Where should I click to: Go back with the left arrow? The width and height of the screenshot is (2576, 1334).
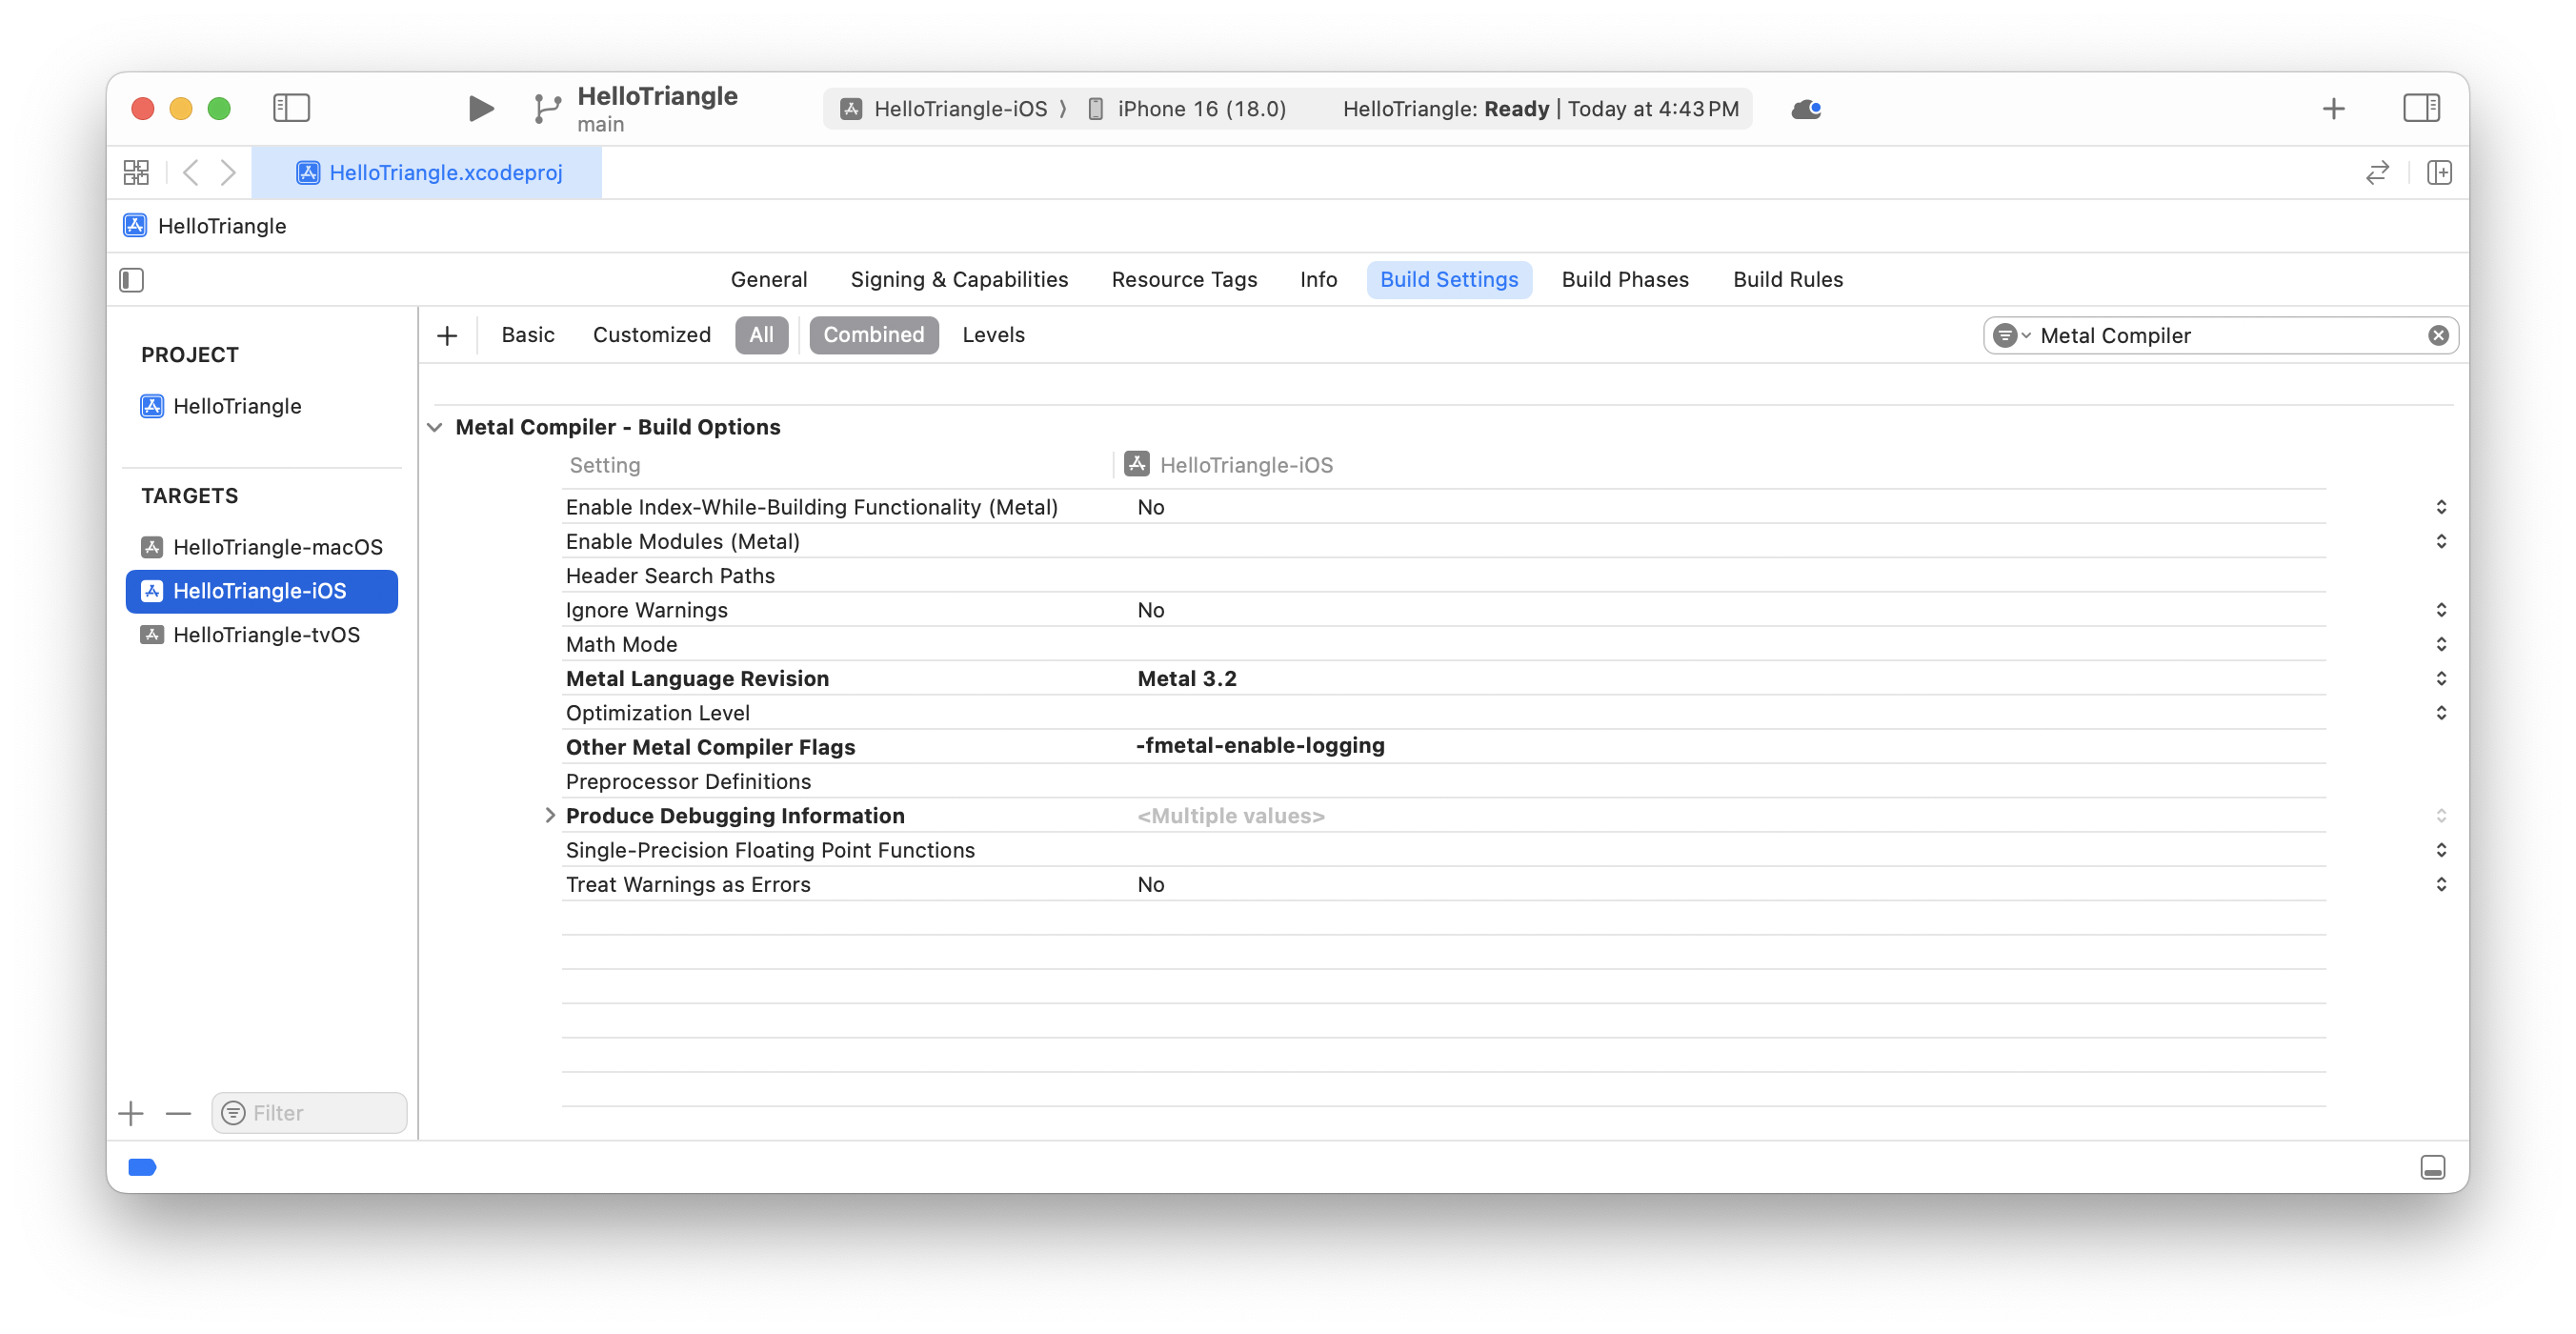tap(191, 172)
